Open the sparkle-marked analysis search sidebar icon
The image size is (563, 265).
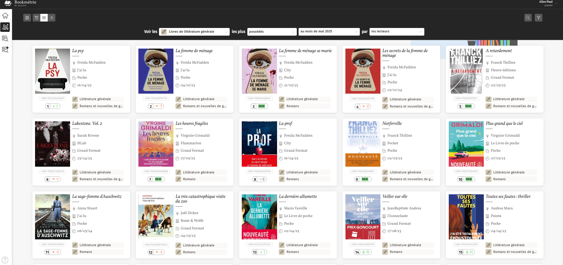tap(5, 49)
